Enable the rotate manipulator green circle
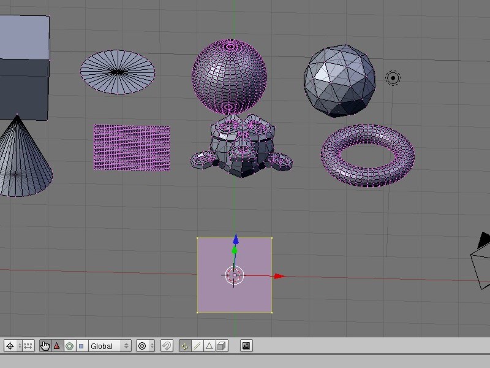The width and height of the screenshot is (490, 368). [69, 346]
